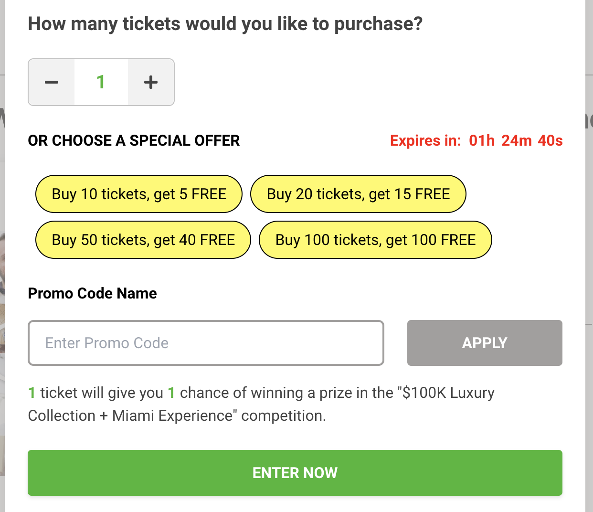Pick the Buy 50 tickets, get 40 FREE offer
Image resolution: width=593 pixels, height=512 pixels.
[143, 240]
